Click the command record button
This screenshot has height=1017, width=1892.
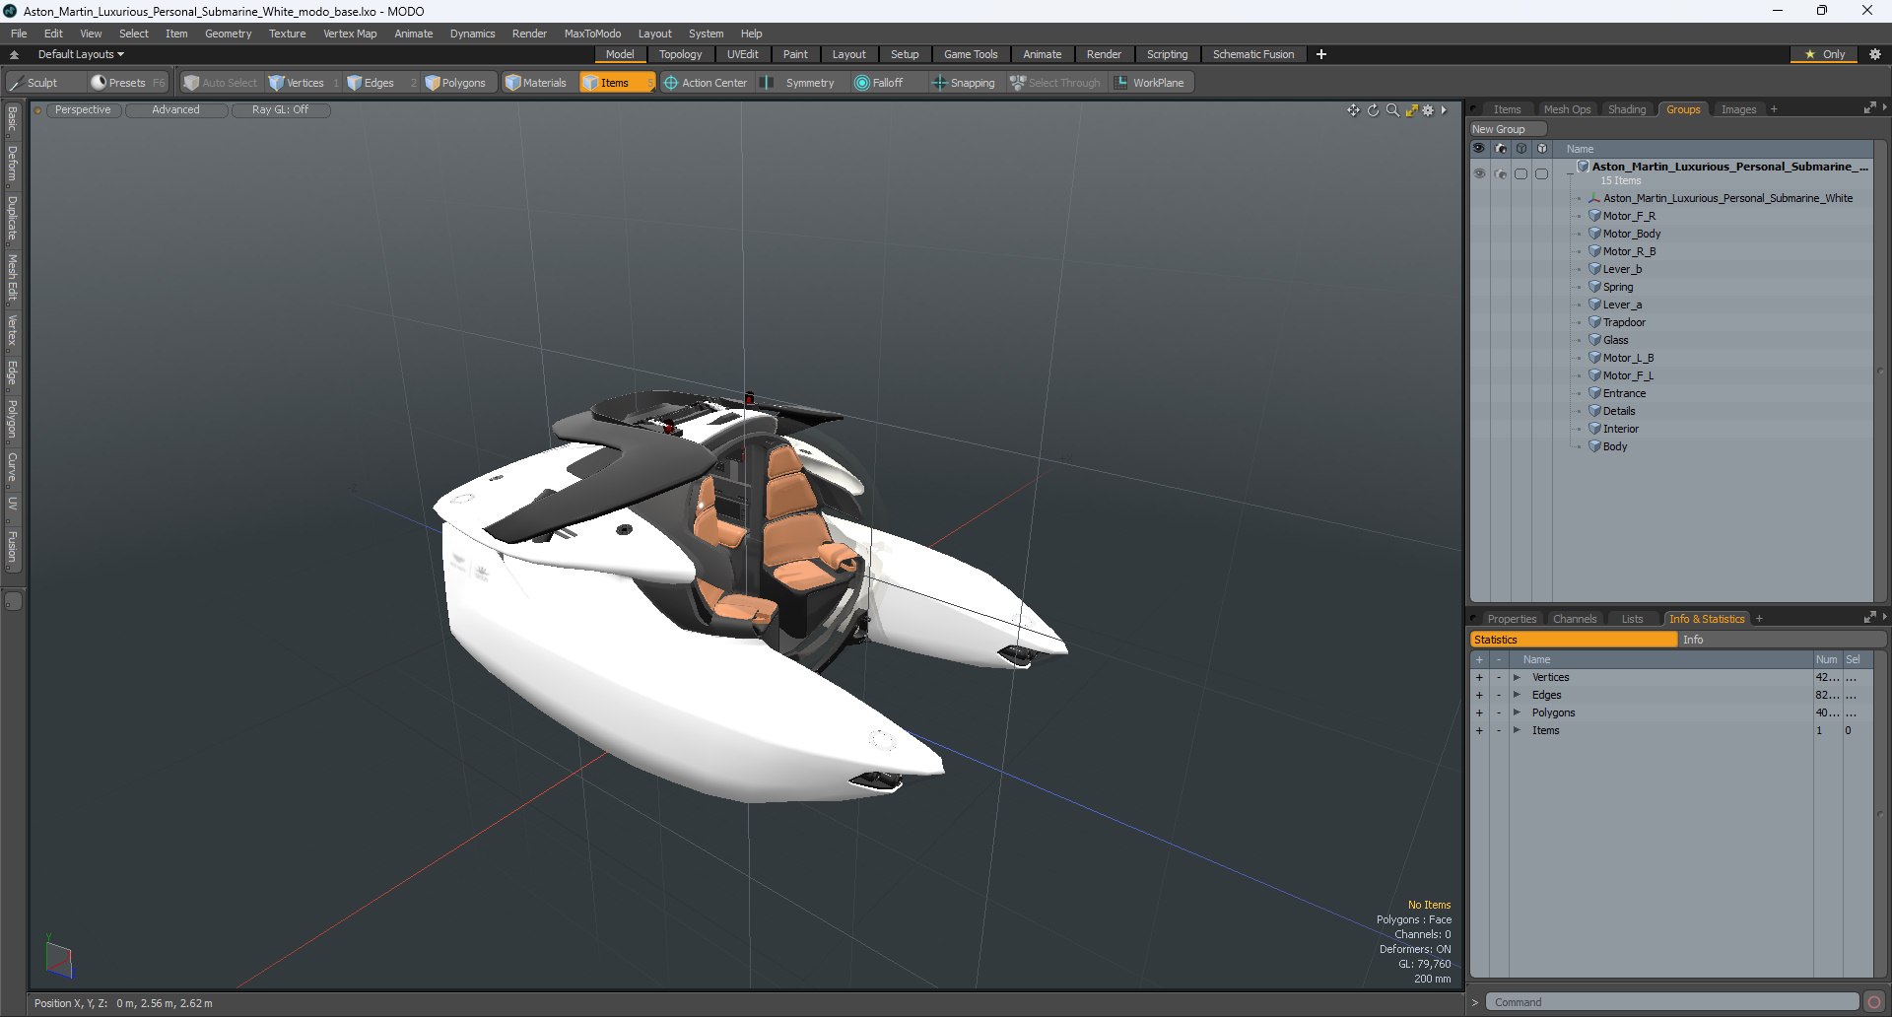(x=1874, y=1002)
